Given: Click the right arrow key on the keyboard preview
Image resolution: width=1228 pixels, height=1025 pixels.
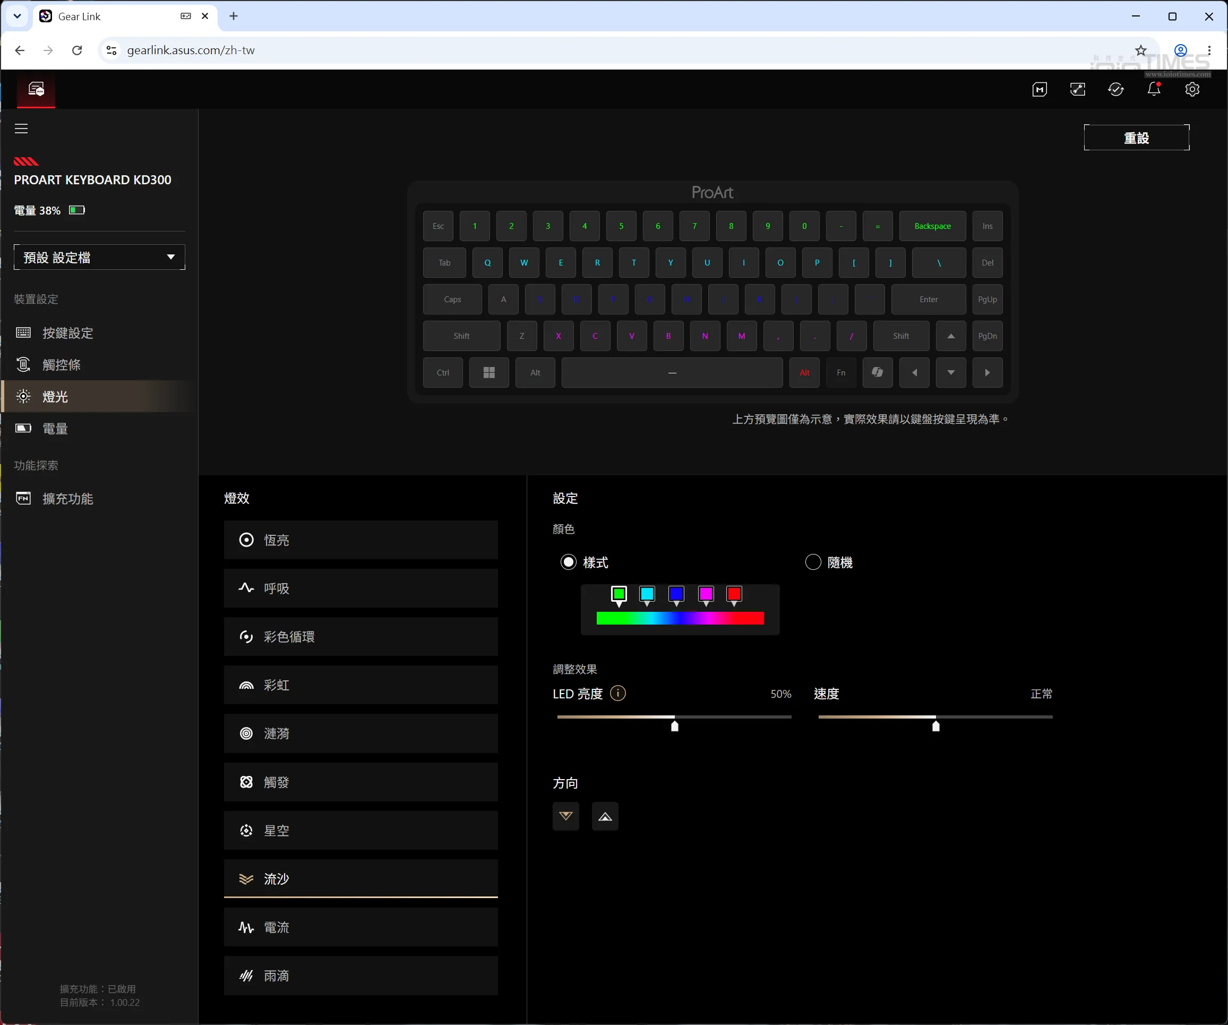Looking at the screenshot, I should click(987, 373).
